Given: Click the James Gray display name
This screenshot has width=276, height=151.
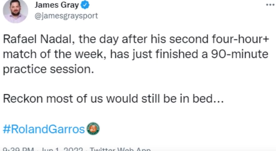Looking at the screenshot, I should (57, 5).
